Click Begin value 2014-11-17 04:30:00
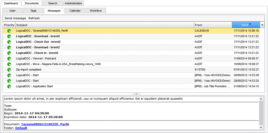The height and width of the screenshot is (133, 268). point(32,113)
